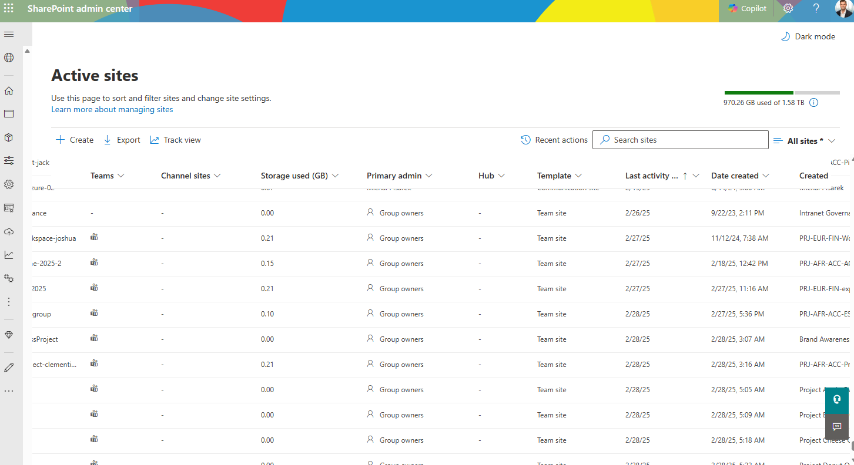Click the three-dot overflow in the sidebar
The image size is (854, 465).
point(8,301)
